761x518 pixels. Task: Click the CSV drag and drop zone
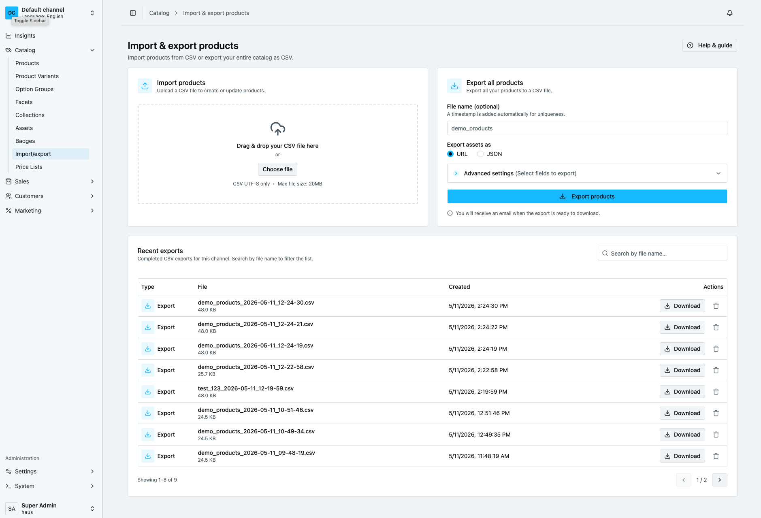[x=278, y=154]
